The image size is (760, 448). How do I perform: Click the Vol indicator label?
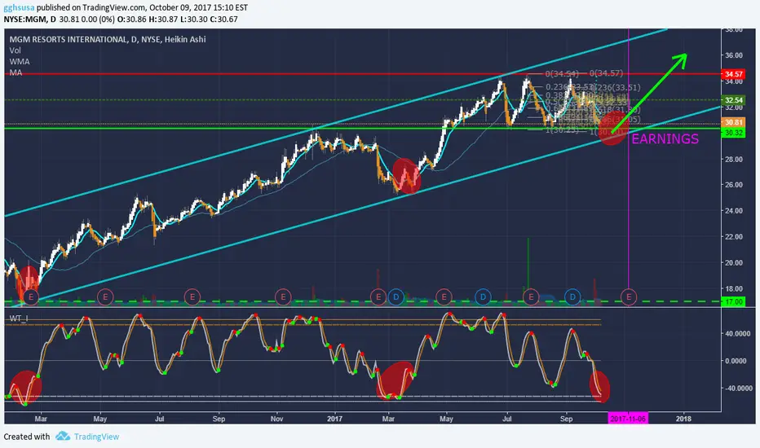15,51
